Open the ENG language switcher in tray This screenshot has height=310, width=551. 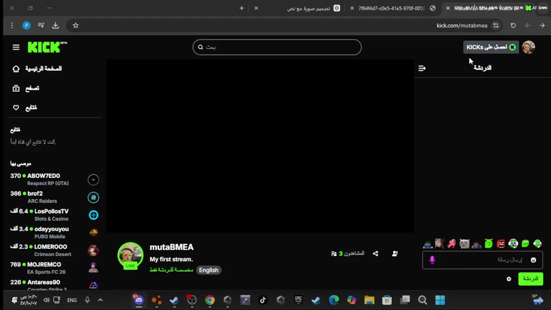pos(72,300)
